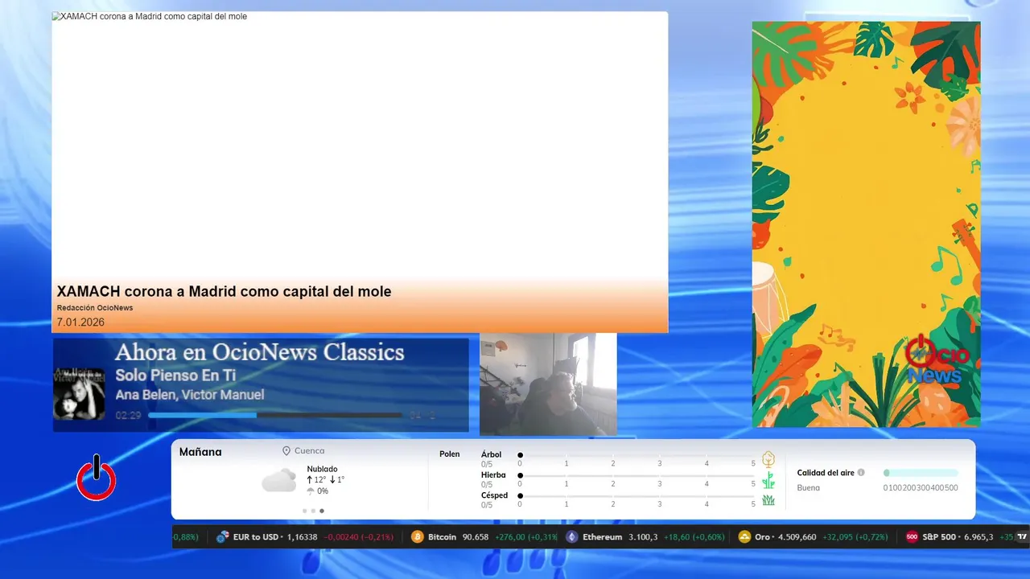
Task: Click the OcioNews logo on the banner
Action: (937, 359)
